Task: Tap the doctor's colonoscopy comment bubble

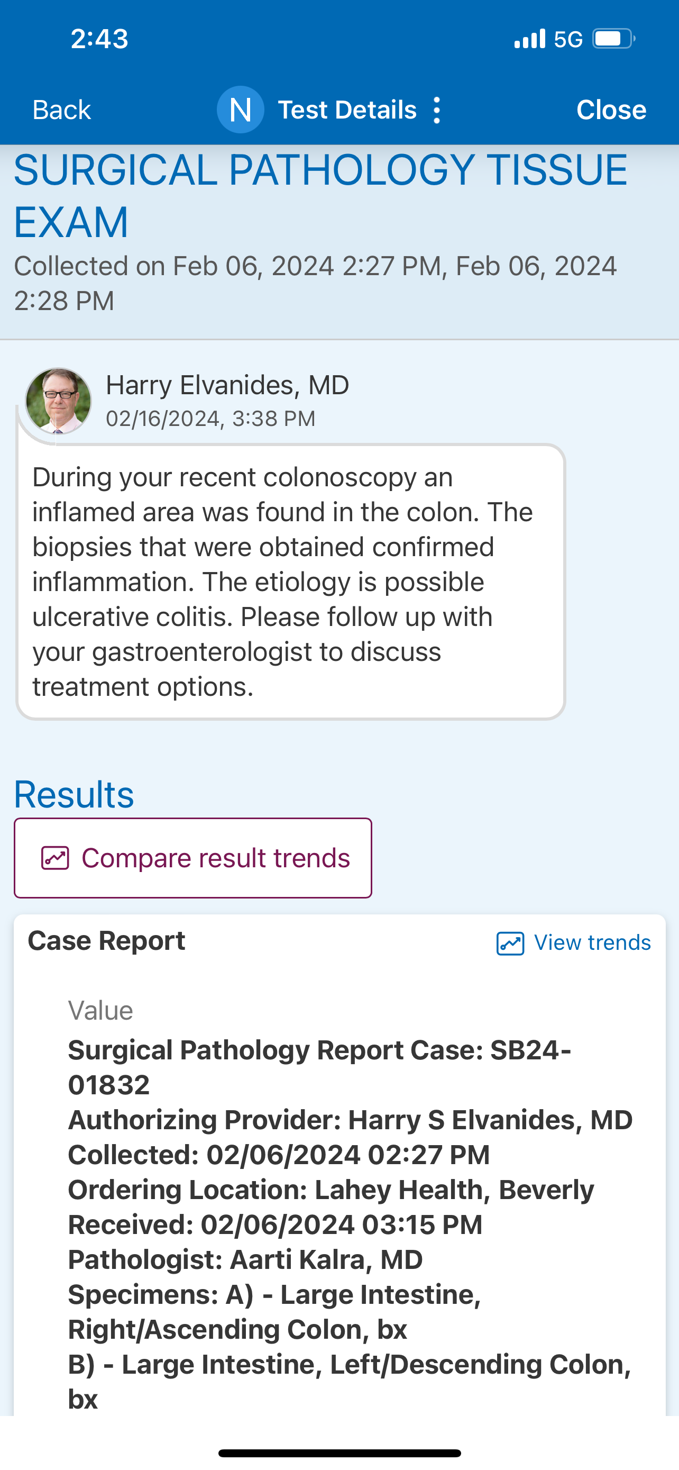Action: [x=291, y=582]
